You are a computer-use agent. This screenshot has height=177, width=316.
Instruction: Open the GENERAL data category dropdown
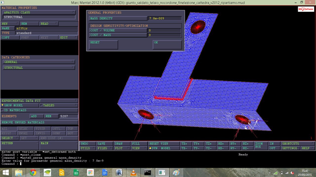point(39,62)
